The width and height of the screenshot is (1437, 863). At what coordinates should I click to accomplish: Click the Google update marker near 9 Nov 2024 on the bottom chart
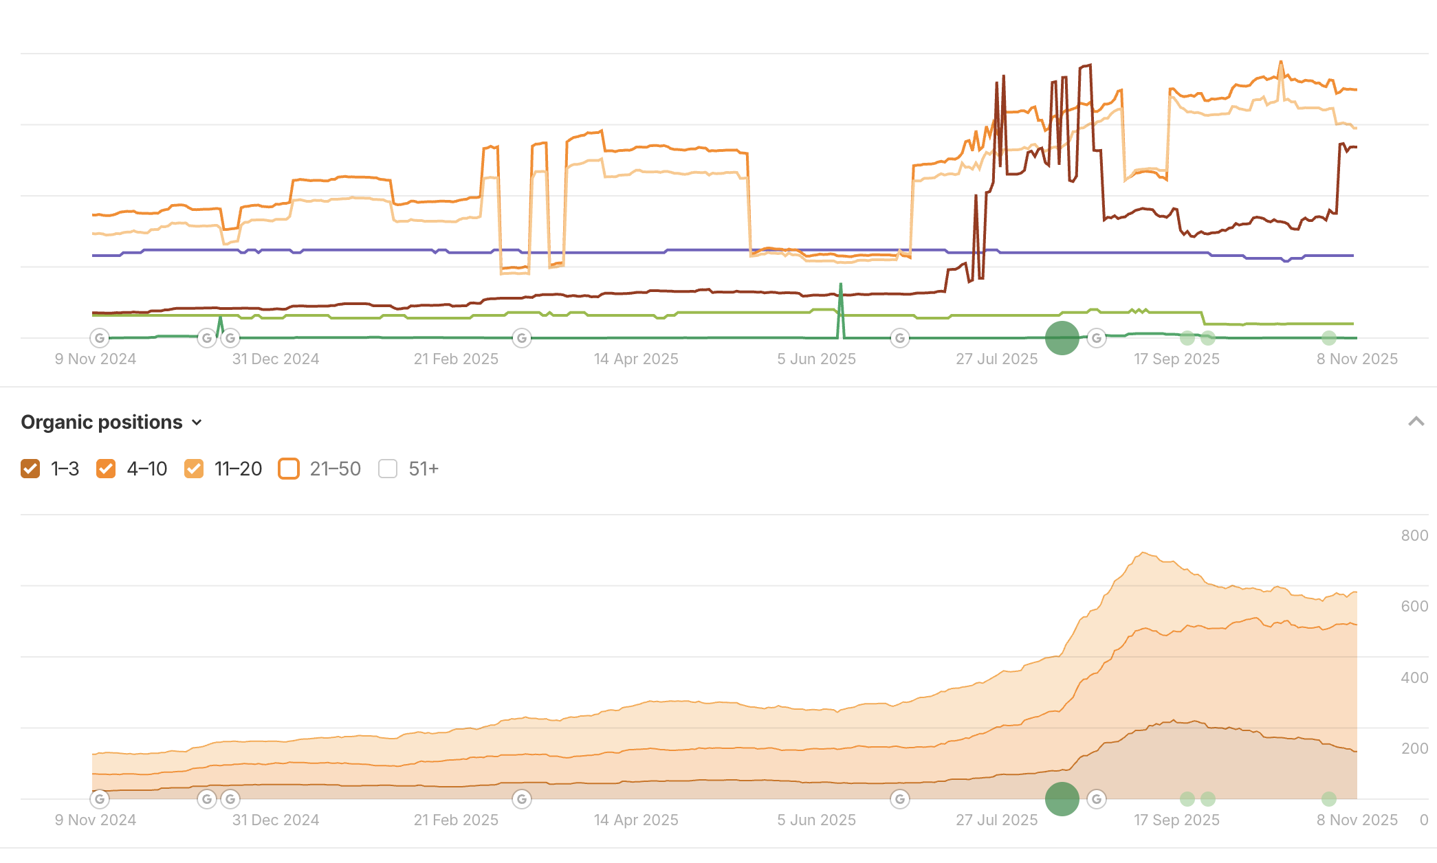(100, 799)
